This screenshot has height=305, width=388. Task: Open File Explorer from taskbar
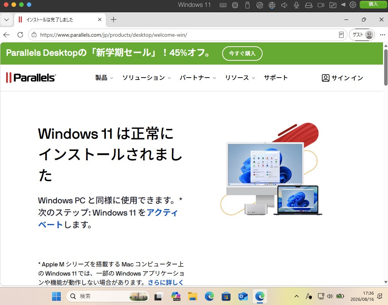(x=193, y=296)
